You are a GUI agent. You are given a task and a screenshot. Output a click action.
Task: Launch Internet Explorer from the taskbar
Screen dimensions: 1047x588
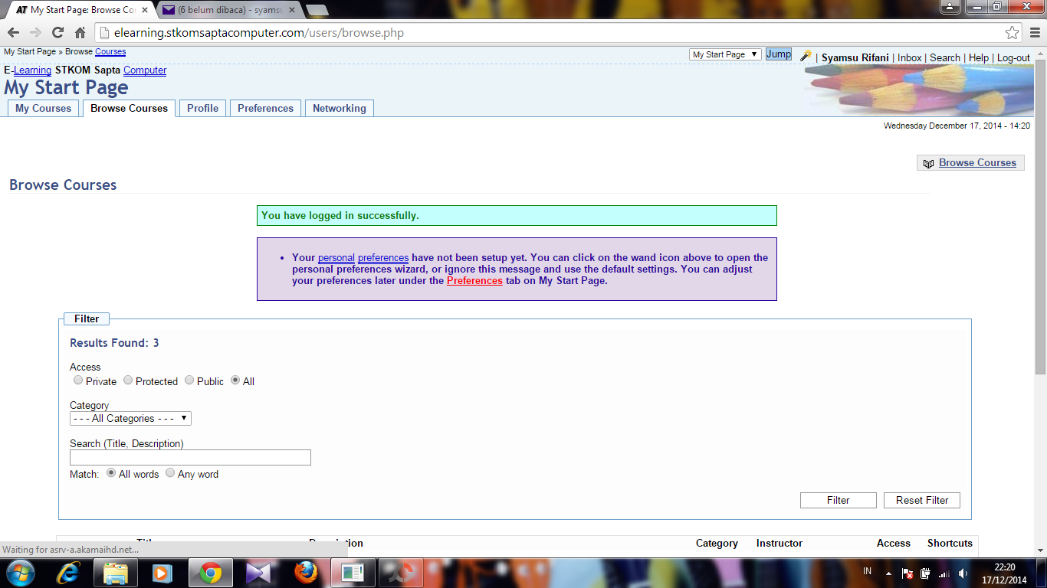(69, 573)
